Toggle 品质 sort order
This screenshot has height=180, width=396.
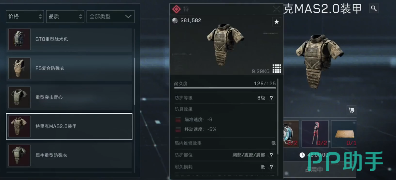65,16
